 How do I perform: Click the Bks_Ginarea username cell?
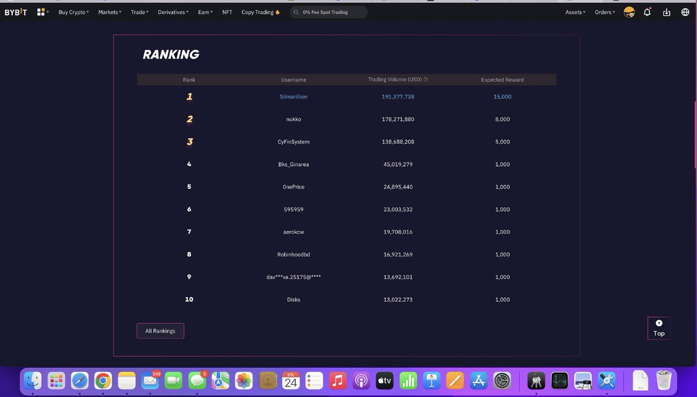tap(293, 165)
